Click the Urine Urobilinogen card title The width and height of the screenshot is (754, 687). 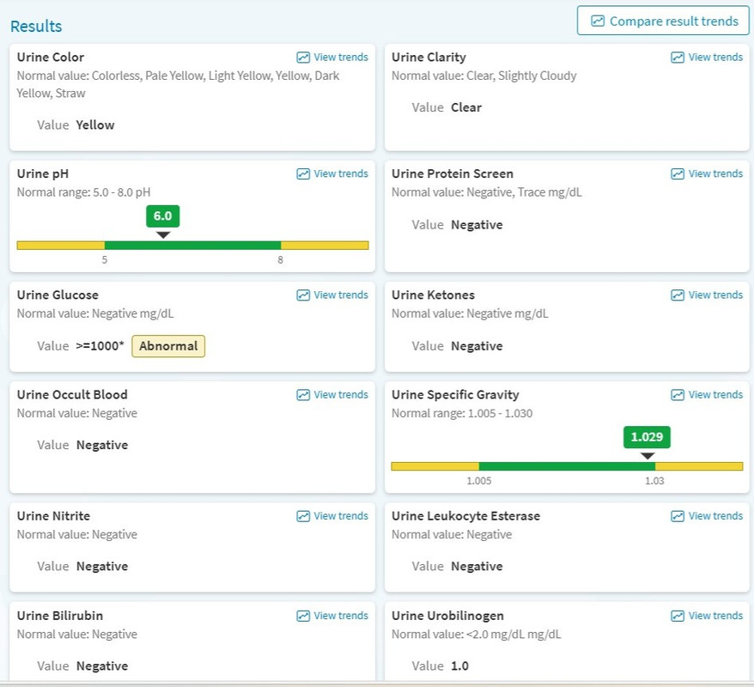tap(447, 616)
